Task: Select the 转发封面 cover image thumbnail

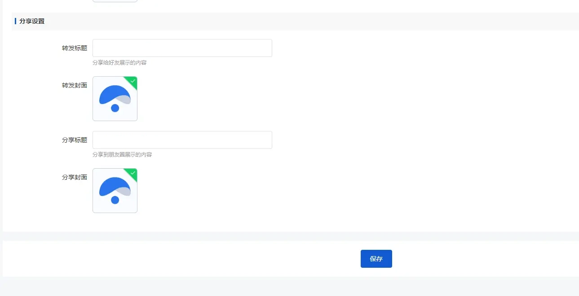Action: [115, 99]
